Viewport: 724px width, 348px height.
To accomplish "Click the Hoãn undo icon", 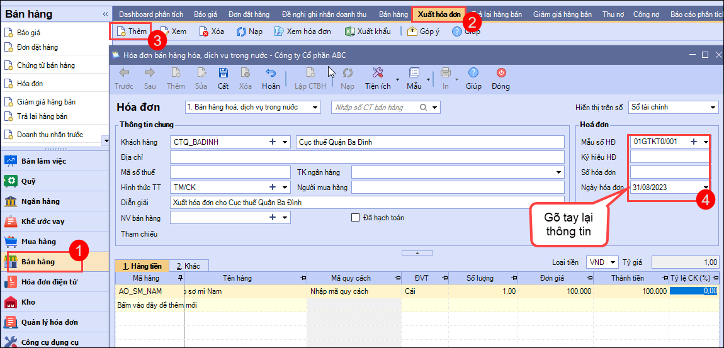I will click(271, 73).
